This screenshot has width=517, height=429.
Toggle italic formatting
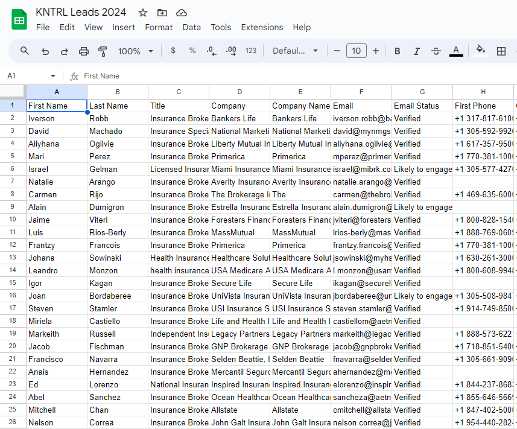[417, 51]
